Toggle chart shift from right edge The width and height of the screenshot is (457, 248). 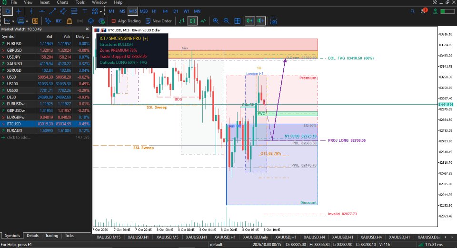[260, 21]
